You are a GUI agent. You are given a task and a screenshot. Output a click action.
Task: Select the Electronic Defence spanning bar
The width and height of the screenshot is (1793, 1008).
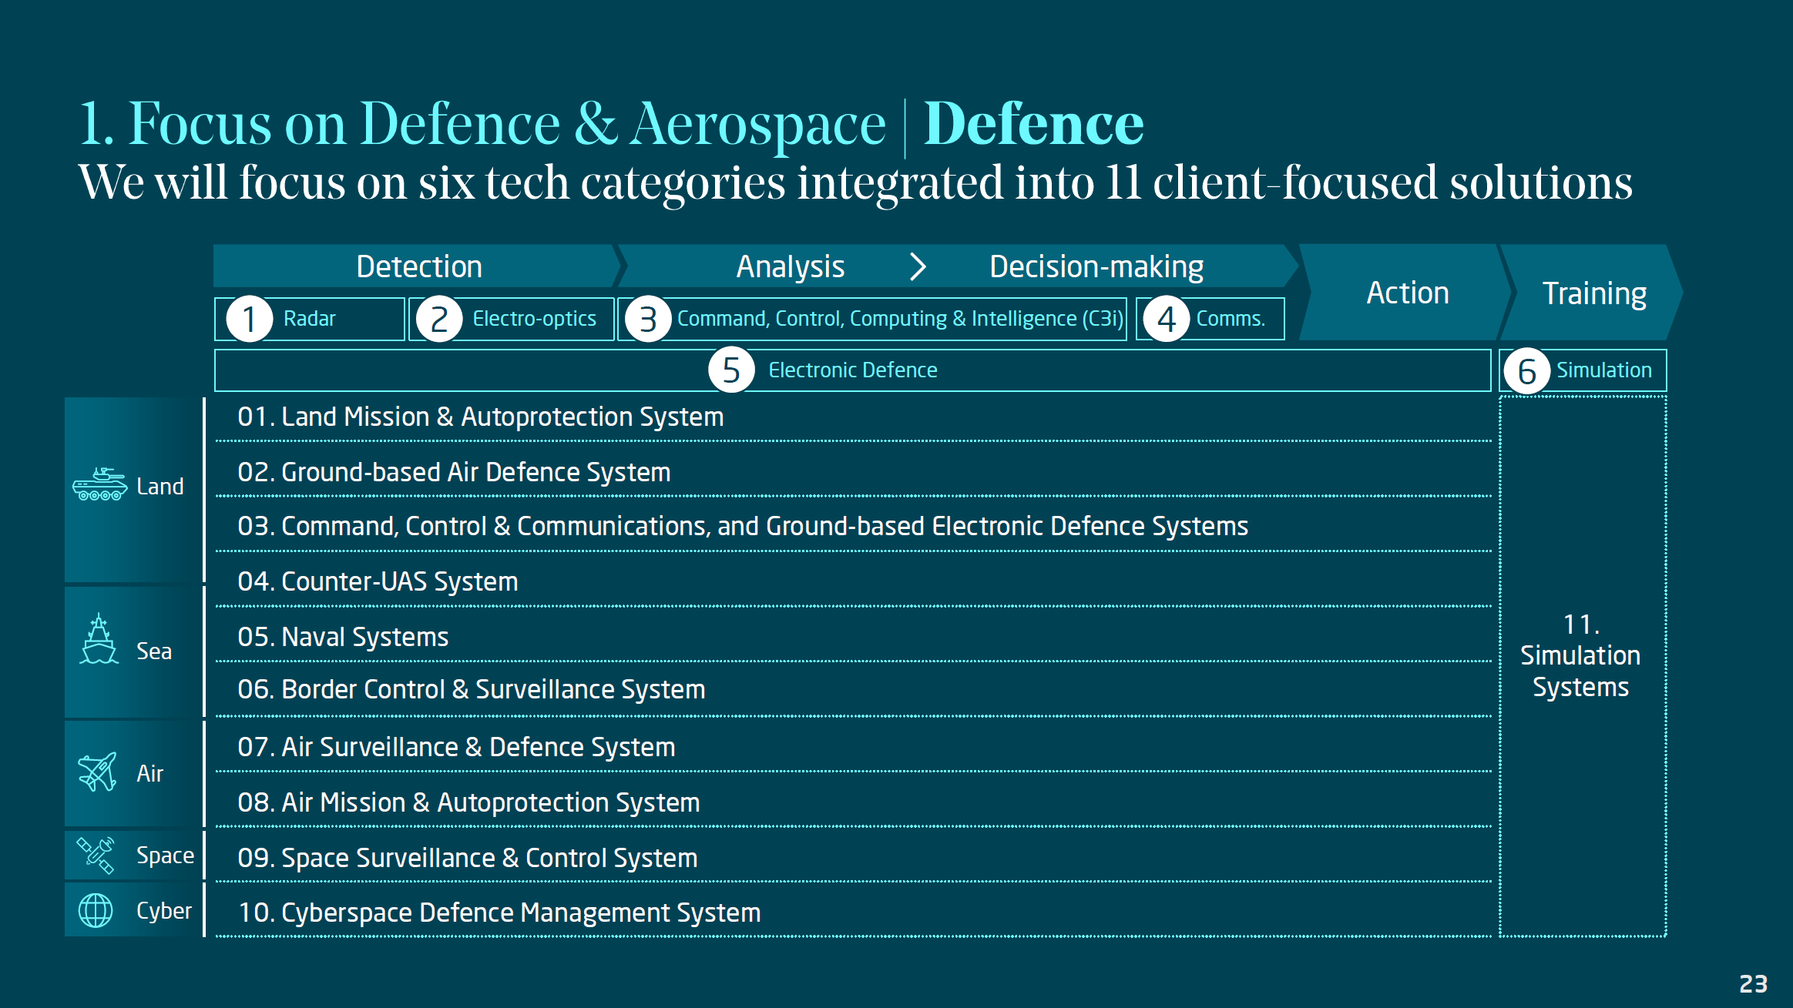(x=851, y=370)
